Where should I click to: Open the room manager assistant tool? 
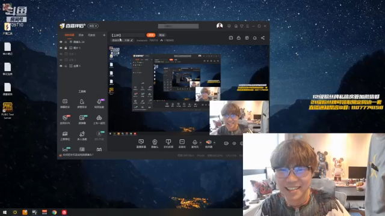coord(82,103)
